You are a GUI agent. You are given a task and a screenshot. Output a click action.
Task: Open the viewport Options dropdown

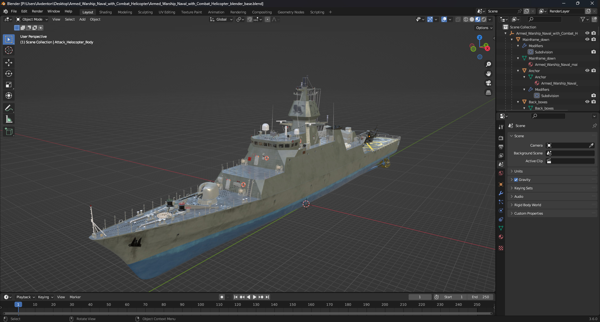484,28
